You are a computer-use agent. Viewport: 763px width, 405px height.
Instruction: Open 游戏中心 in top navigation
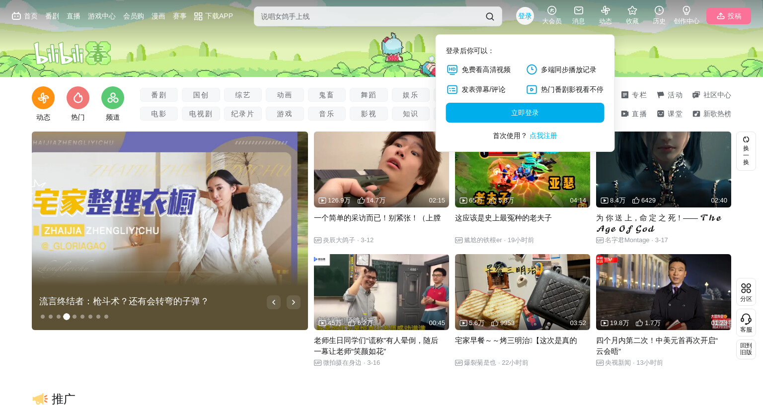pyautogui.click(x=102, y=16)
